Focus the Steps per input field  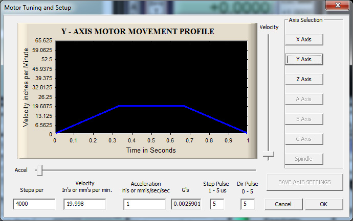click(x=34, y=204)
